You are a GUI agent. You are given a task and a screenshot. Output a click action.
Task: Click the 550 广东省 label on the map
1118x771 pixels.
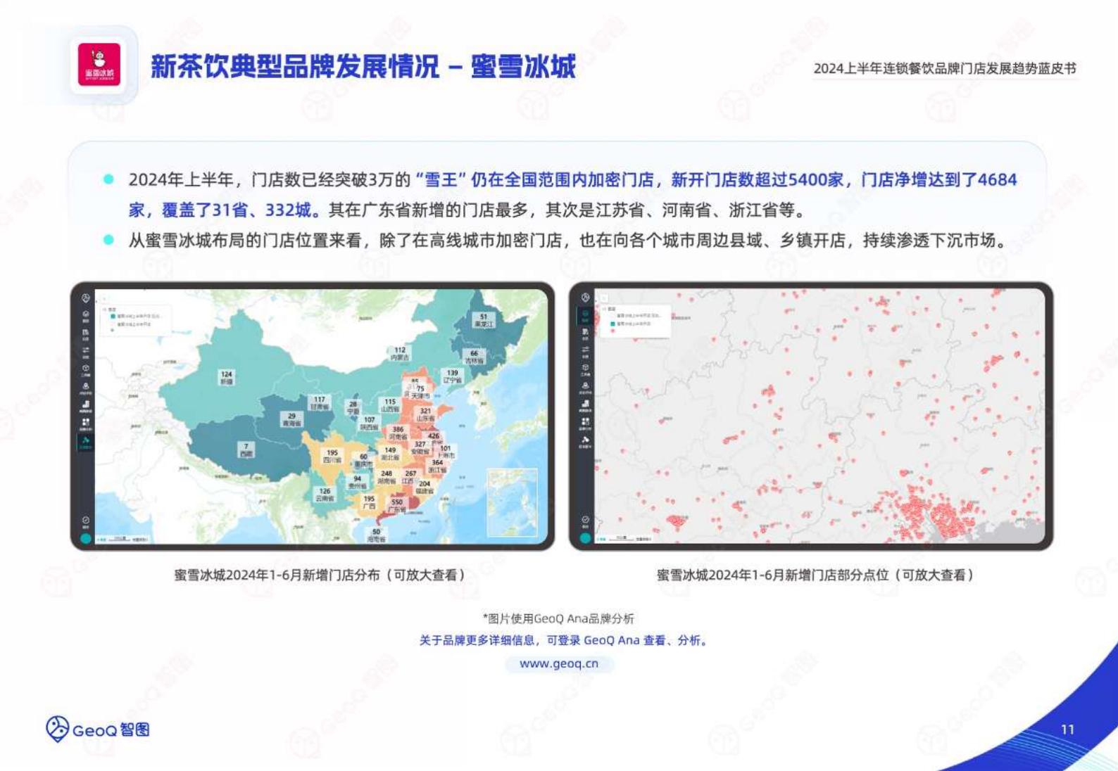pos(397,505)
